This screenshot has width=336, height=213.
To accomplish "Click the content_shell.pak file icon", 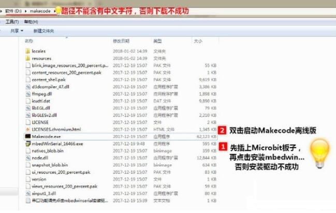I will [x=28, y=80].
